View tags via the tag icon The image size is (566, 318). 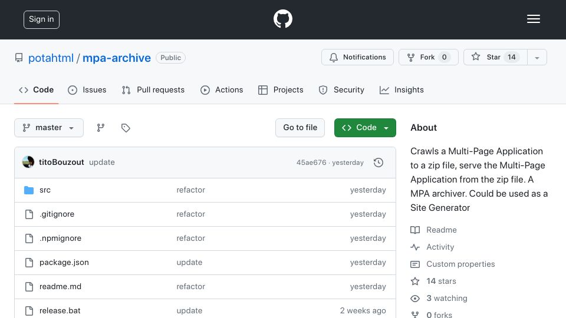(x=126, y=128)
